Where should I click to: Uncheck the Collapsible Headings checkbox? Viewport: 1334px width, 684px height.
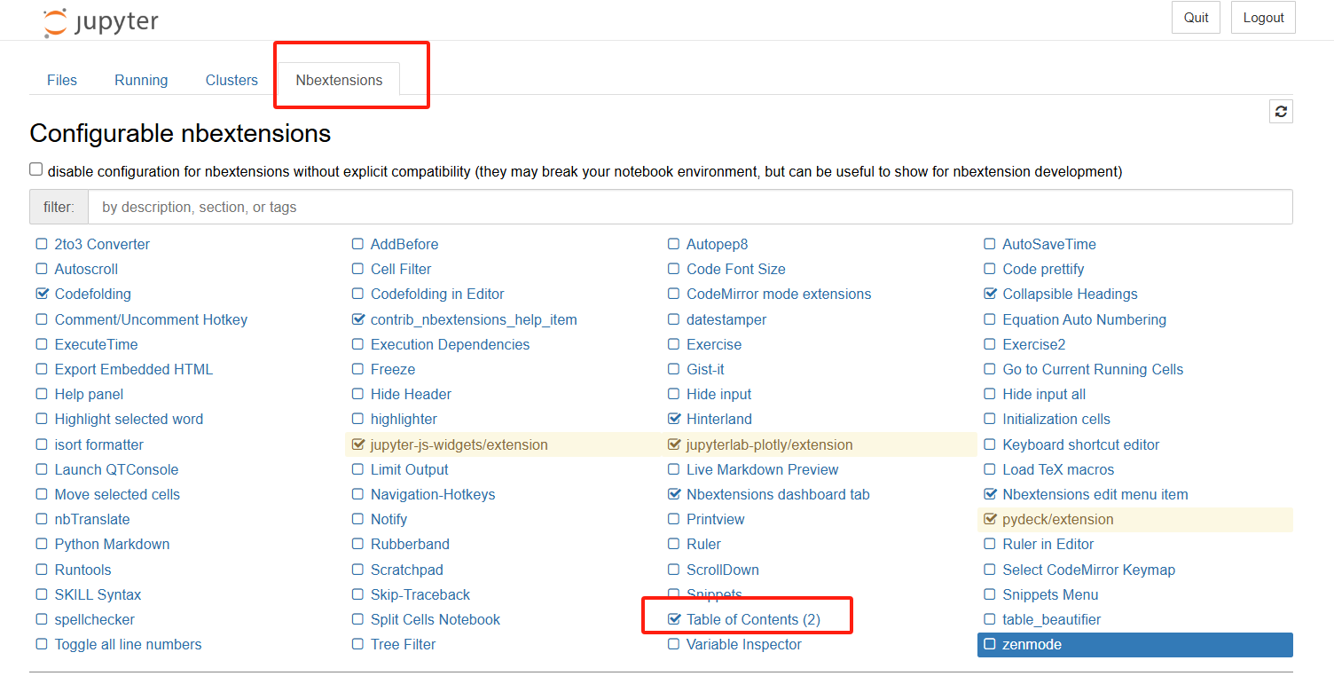990,294
